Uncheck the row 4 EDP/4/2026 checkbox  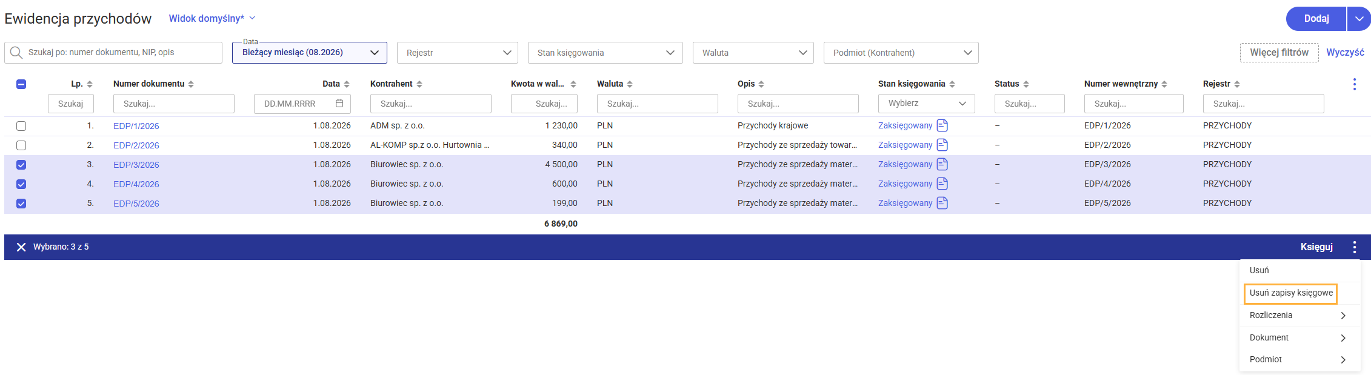tap(21, 184)
